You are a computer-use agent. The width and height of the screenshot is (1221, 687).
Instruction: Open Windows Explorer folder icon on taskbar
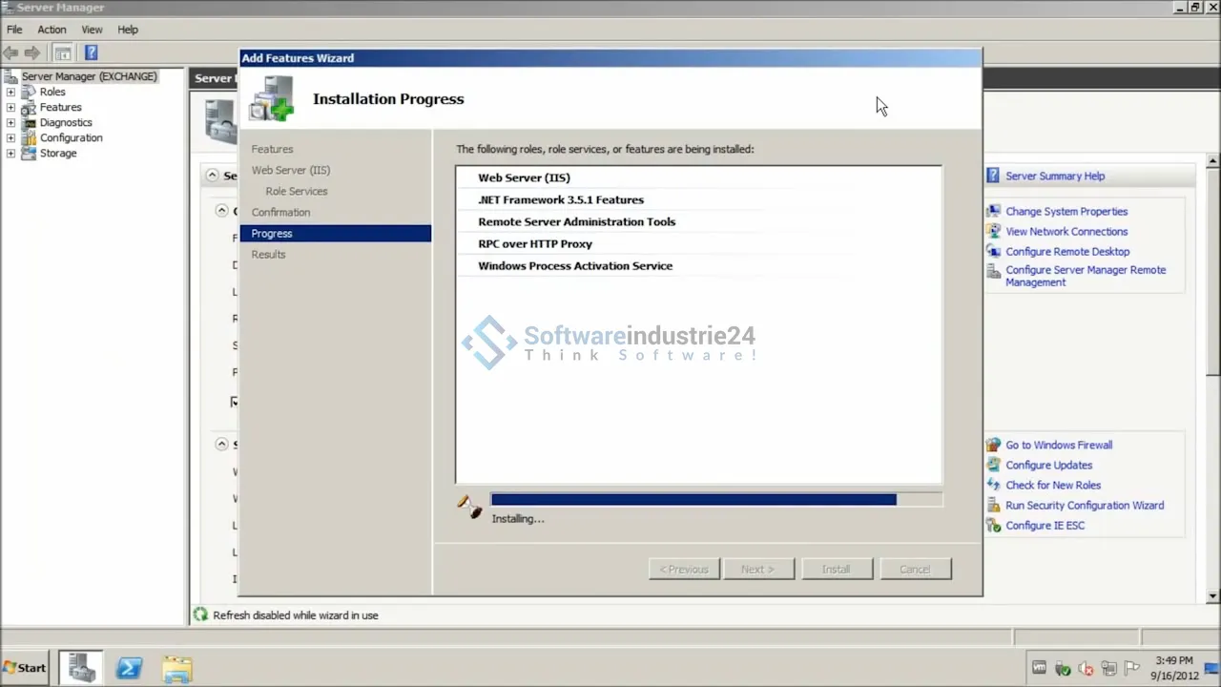click(x=176, y=668)
